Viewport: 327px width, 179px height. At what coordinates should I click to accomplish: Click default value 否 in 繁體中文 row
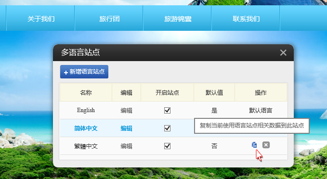pos(214,146)
